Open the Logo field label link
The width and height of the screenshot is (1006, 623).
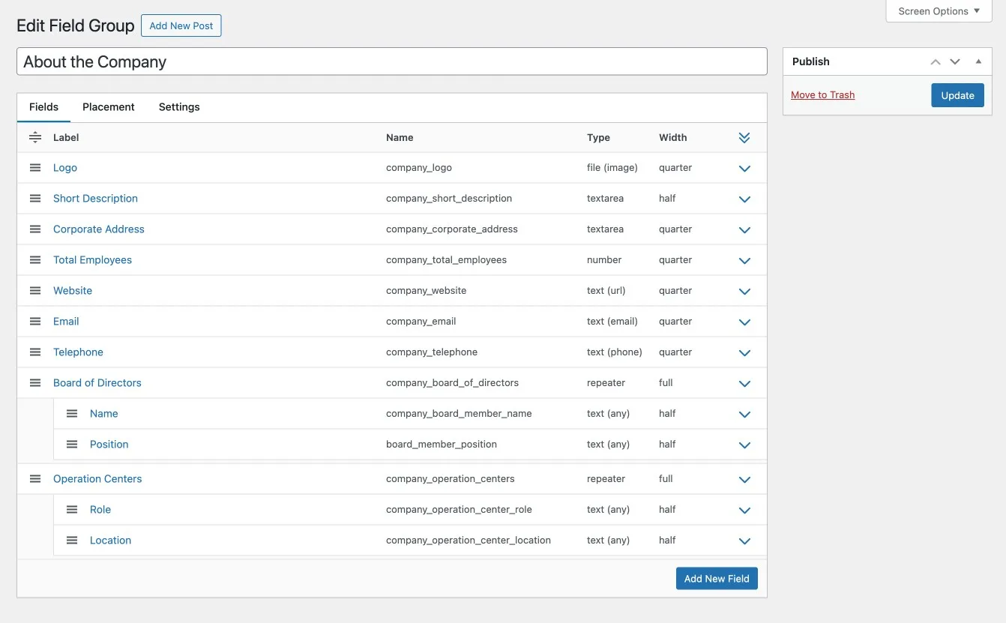65,168
